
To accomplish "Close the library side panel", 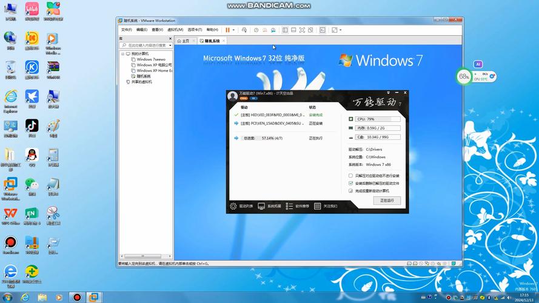I will click(170, 38).
